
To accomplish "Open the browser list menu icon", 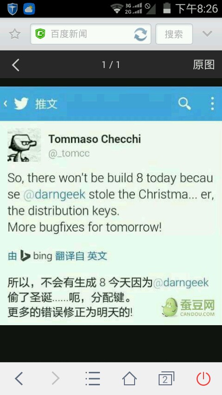I will coord(92,378).
